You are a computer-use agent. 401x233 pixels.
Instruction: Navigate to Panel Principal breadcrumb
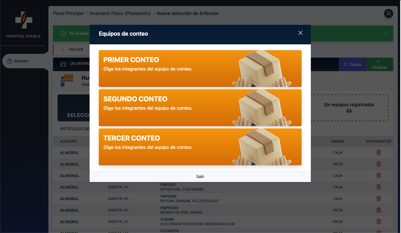(x=68, y=14)
